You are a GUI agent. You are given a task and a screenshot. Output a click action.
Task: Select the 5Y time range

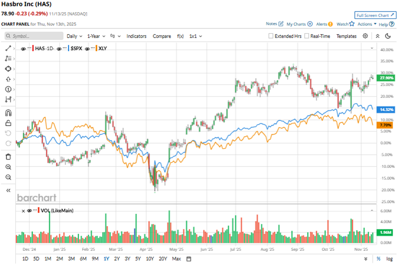[138, 259]
